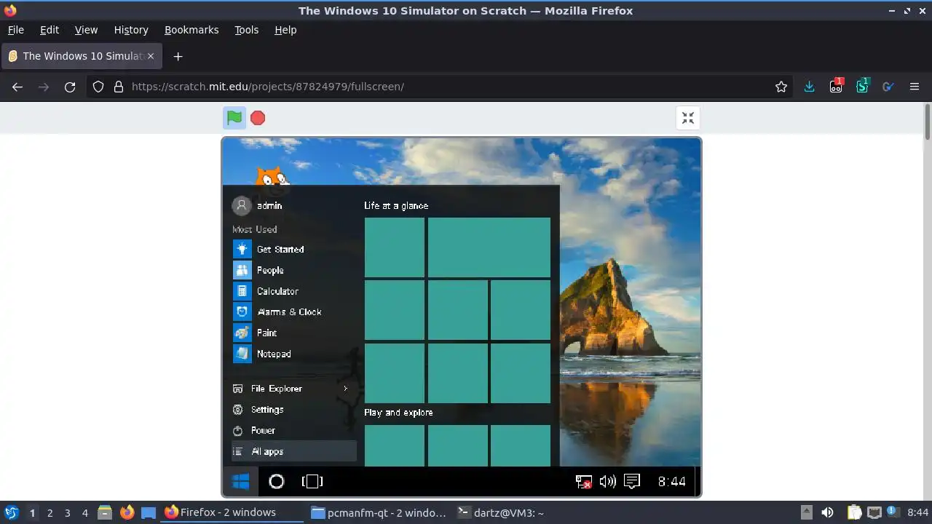This screenshot has width=932, height=524.
Task: Click the red stop button
Action: tap(258, 118)
